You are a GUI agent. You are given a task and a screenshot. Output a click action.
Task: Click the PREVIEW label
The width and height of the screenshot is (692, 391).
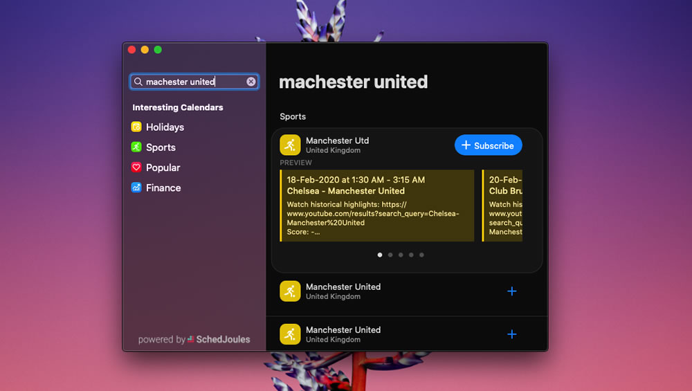tap(295, 163)
